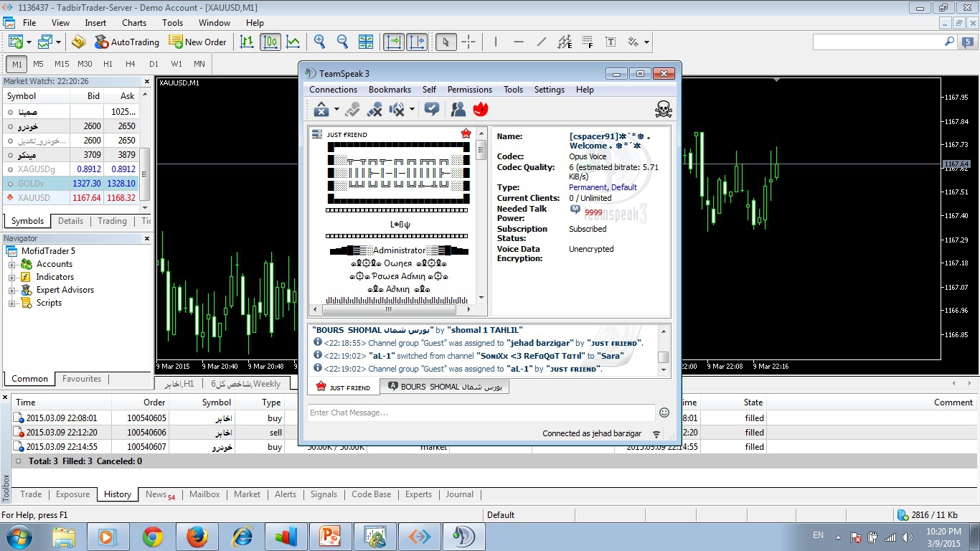Image resolution: width=980 pixels, height=551 pixels.
Task: Toggle chart auto scroll
Action: point(394,42)
